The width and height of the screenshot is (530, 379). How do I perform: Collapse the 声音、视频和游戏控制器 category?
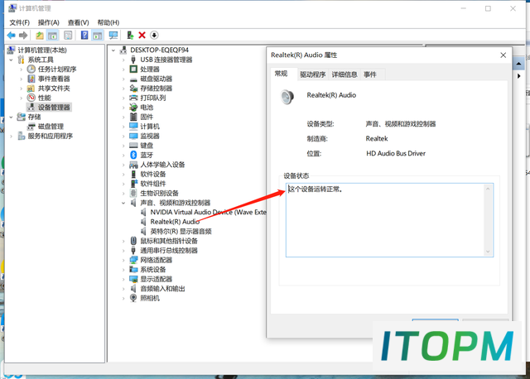tap(123, 203)
